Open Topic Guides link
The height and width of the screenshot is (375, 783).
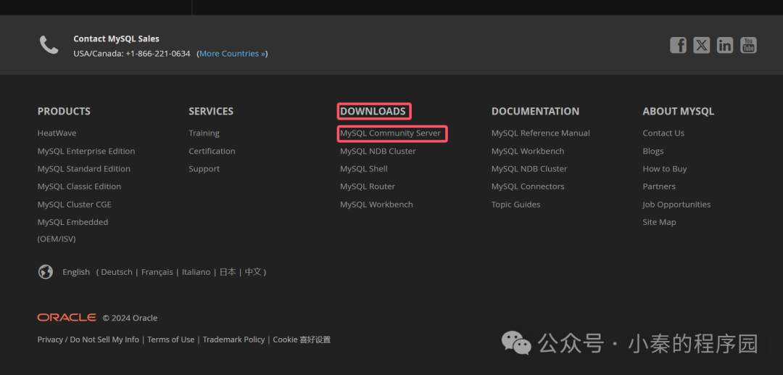[516, 205]
